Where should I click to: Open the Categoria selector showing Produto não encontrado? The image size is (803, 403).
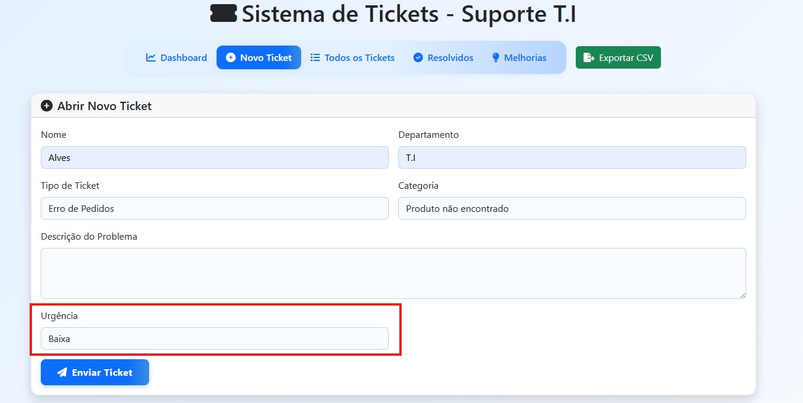(x=572, y=208)
